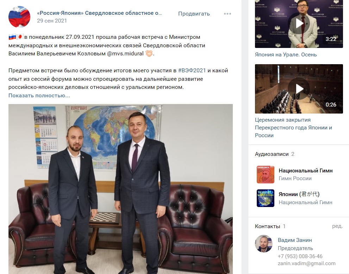Open the three-dots post options menu
This screenshot has width=349, height=274.
coord(227,14)
